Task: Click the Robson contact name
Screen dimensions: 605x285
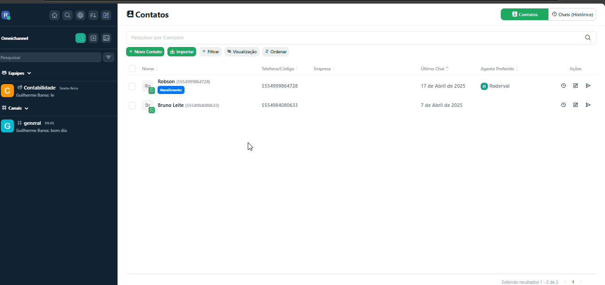Action: coord(166,81)
